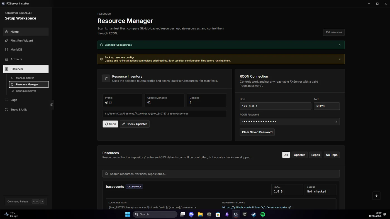Open Manage Server under FXServer
Image resolution: width=390 pixels, height=219 pixels.
[29, 78]
